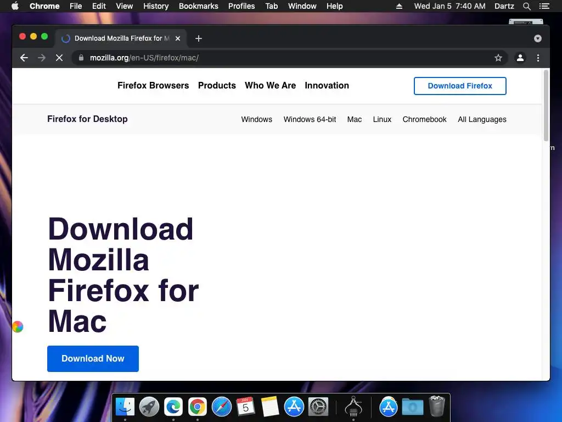
Task: Open Notes app in the Dock
Action: 270,407
